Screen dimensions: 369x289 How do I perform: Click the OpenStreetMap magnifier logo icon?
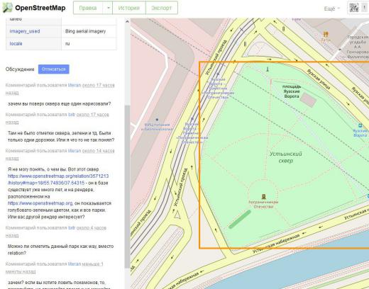7,8
